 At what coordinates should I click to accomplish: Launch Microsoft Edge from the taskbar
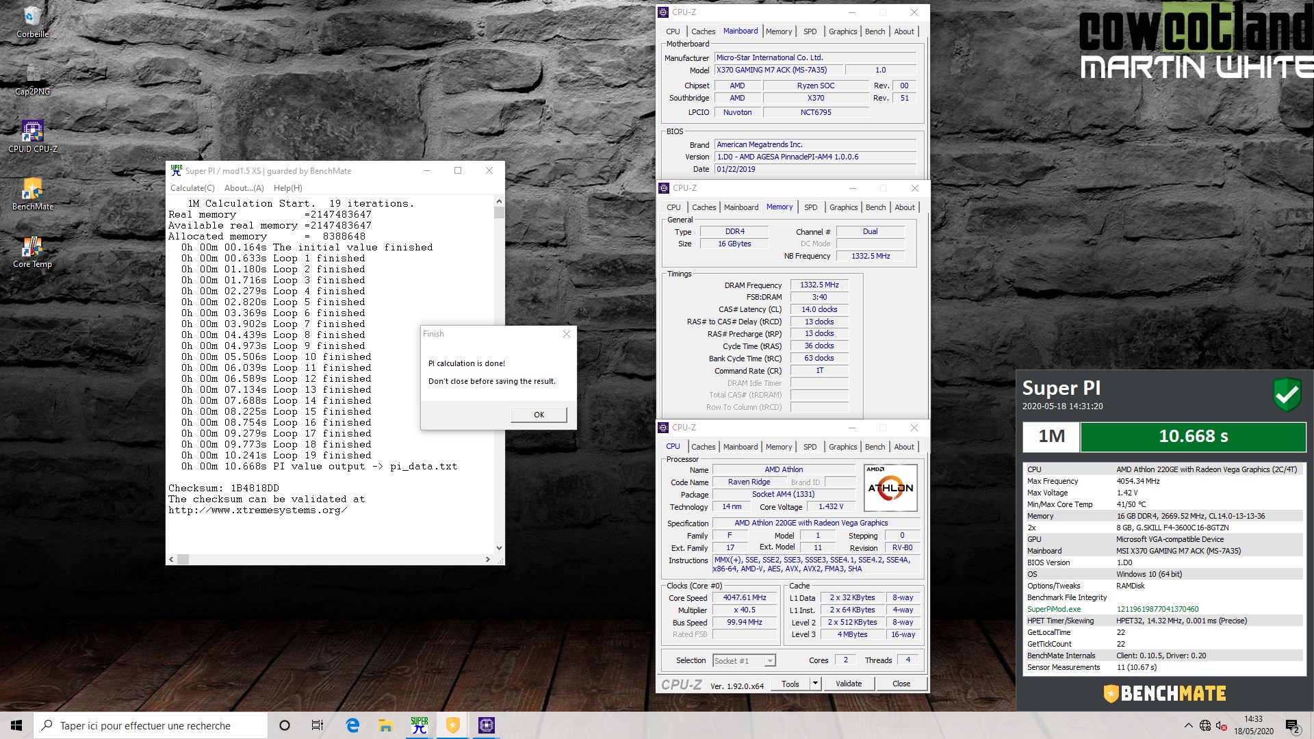352,725
